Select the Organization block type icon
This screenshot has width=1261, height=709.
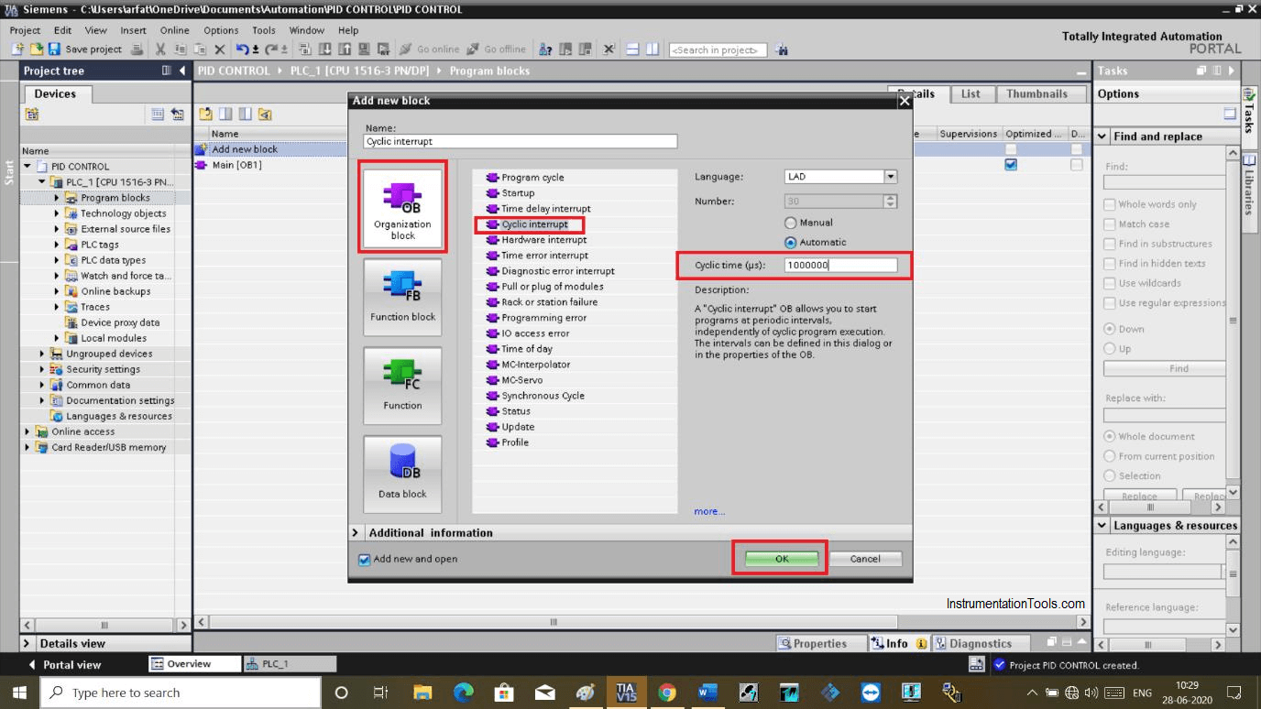click(x=402, y=207)
